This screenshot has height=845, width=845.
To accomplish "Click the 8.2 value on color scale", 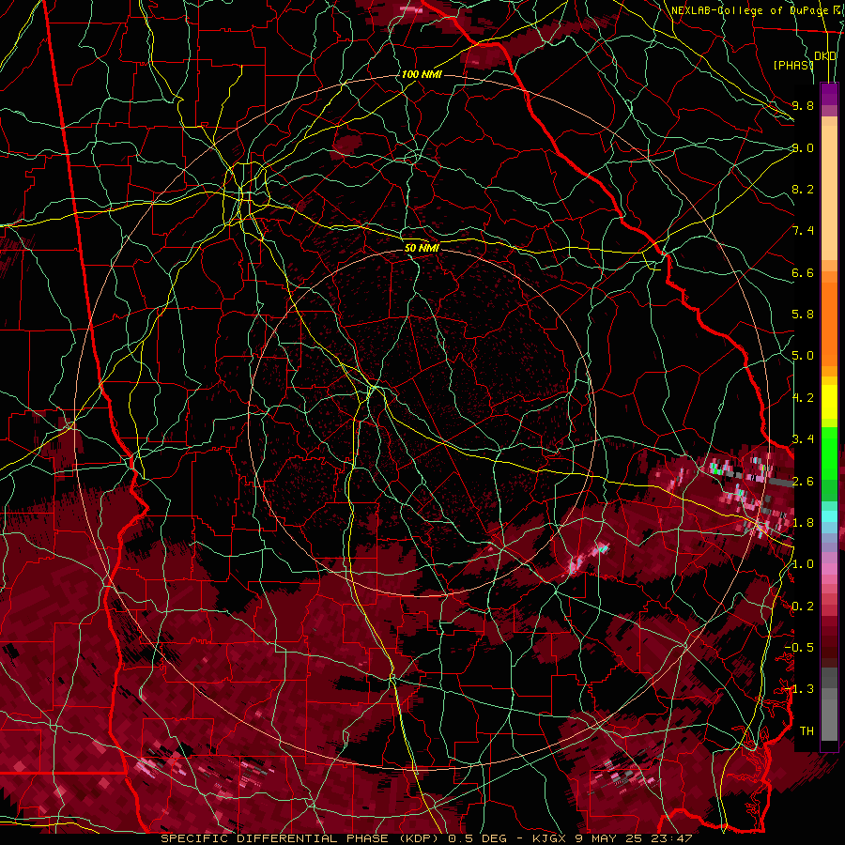I will coord(803,189).
